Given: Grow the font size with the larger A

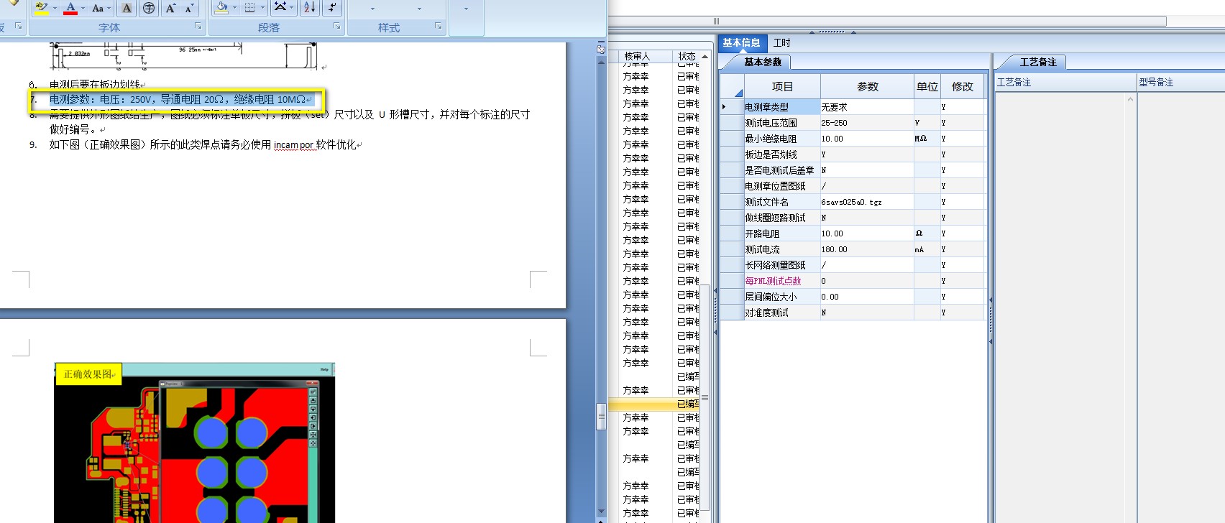Looking at the screenshot, I should click(170, 8).
